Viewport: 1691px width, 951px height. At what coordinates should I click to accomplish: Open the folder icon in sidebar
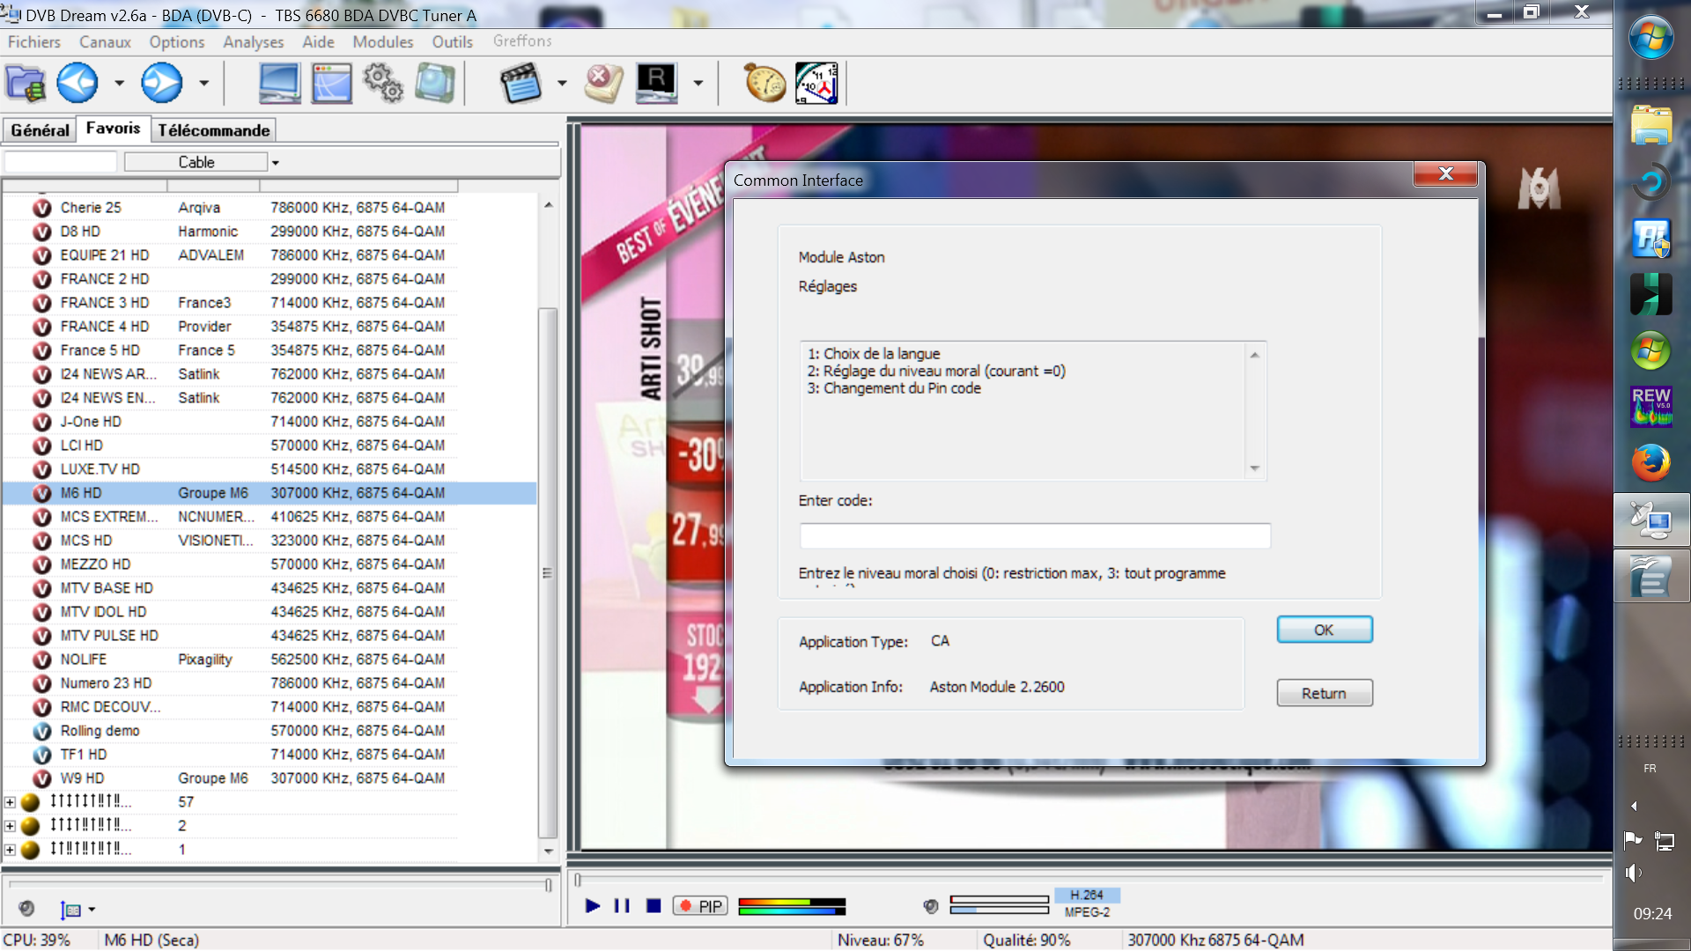pos(1651,125)
